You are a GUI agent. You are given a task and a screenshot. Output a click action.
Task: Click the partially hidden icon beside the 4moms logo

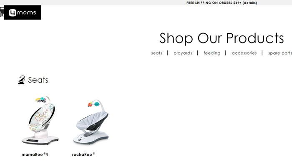pyautogui.click(x=2, y=12)
